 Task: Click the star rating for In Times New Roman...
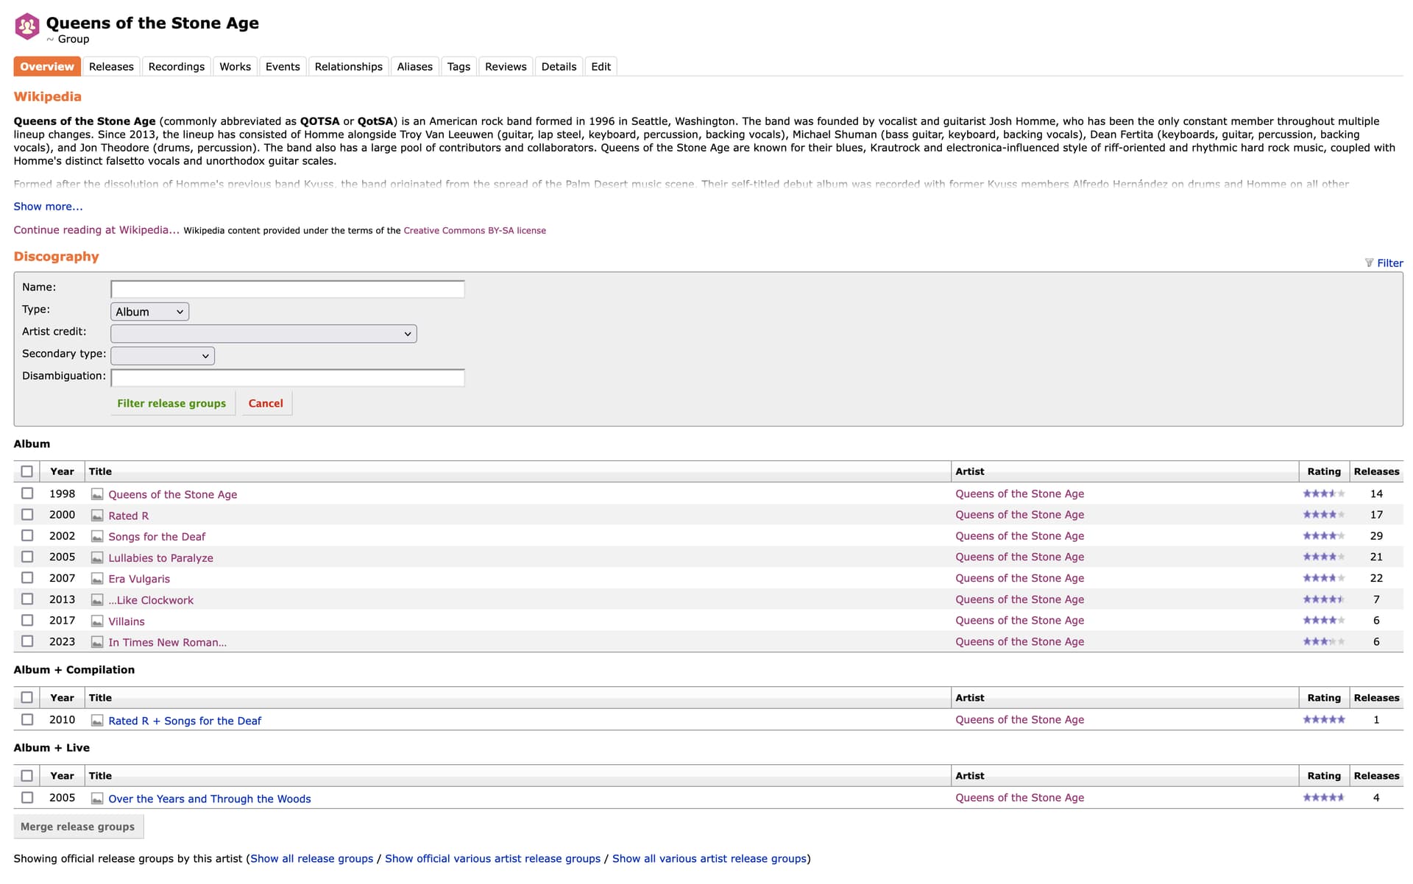[x=1324, y=641]
